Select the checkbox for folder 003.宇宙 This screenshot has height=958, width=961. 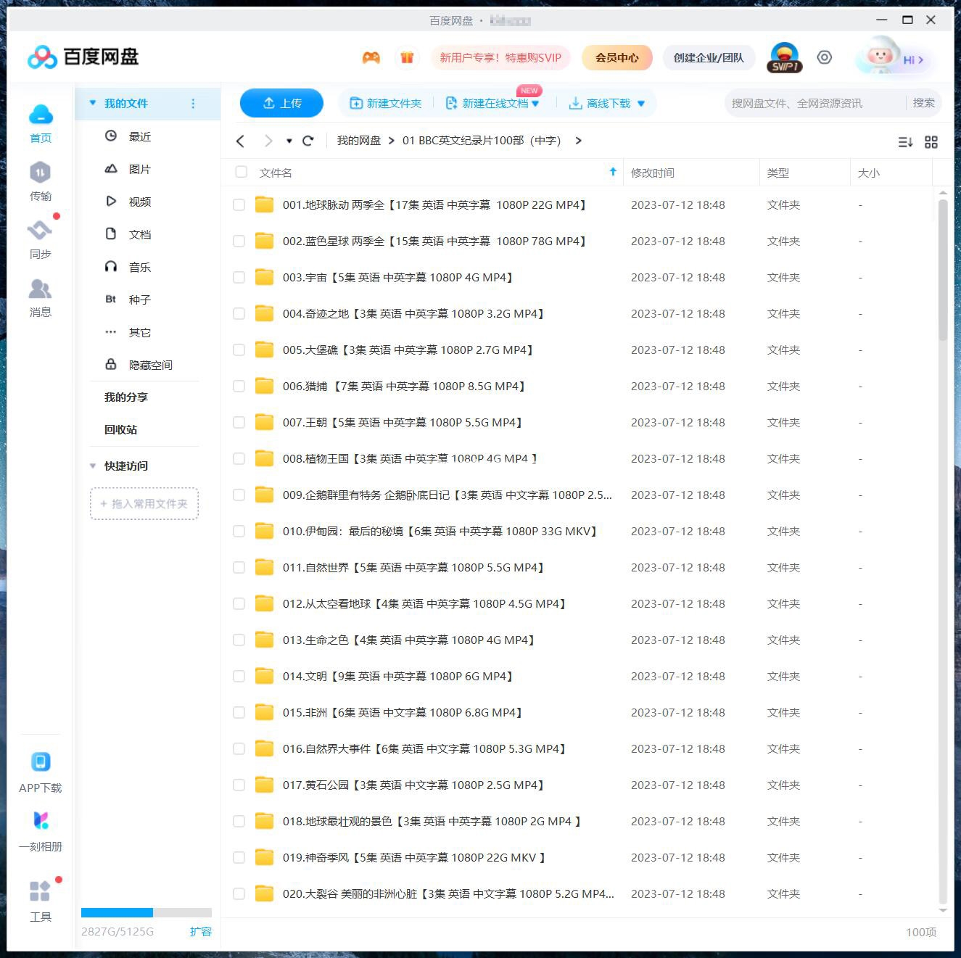point(239,276)
